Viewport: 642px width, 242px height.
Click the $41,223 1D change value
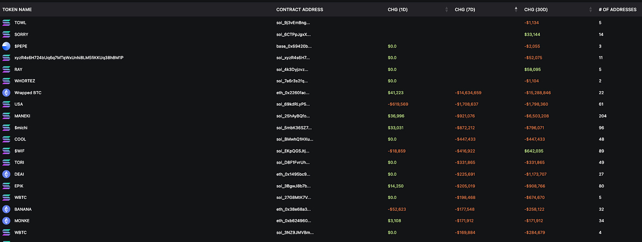point(396,93)
